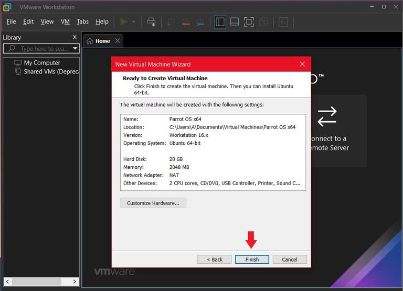This screenshot has height=291, width=403.
Task: Click the Full Screen mode icon
Action: click(x=249, y=22)
